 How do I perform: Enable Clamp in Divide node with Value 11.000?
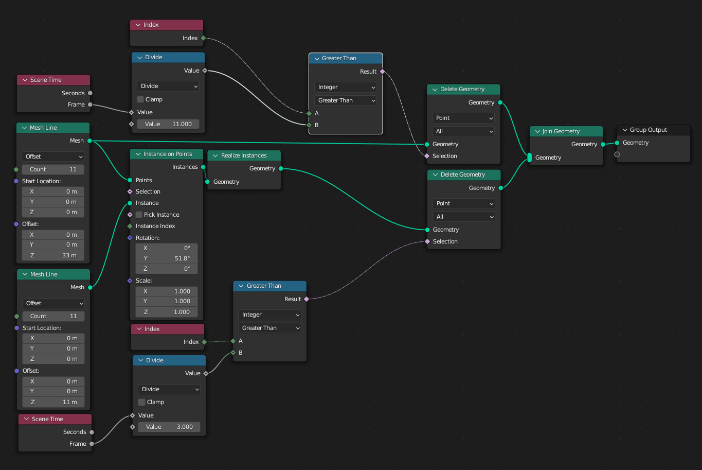tap(140, 99)
